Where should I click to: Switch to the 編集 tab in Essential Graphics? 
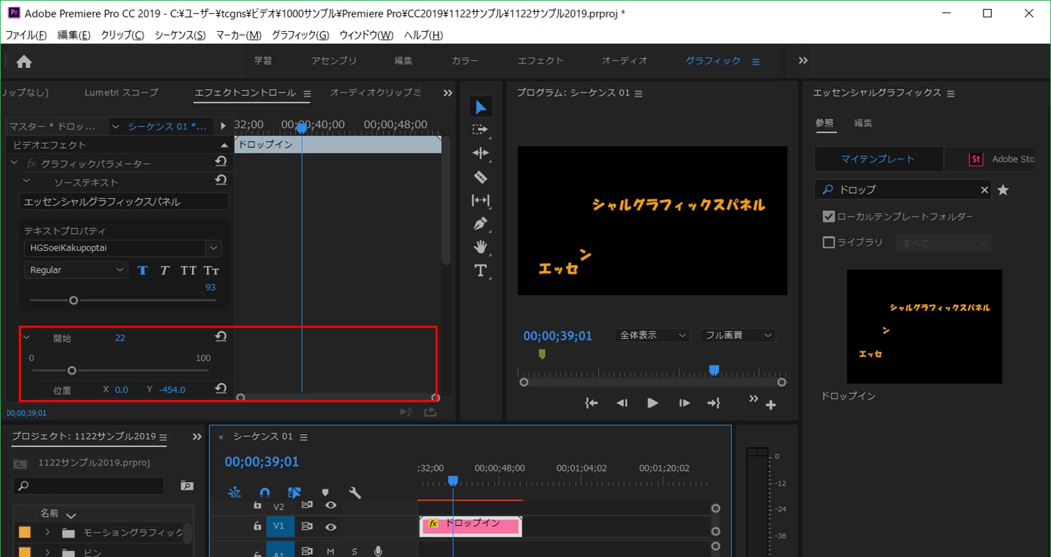pyautogui.click(x=863, y=123)
